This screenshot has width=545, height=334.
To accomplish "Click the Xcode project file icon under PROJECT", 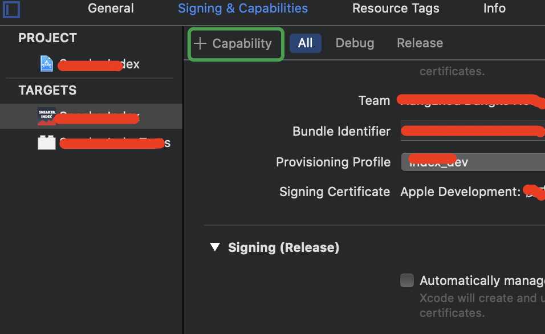I will pos(47,64).
